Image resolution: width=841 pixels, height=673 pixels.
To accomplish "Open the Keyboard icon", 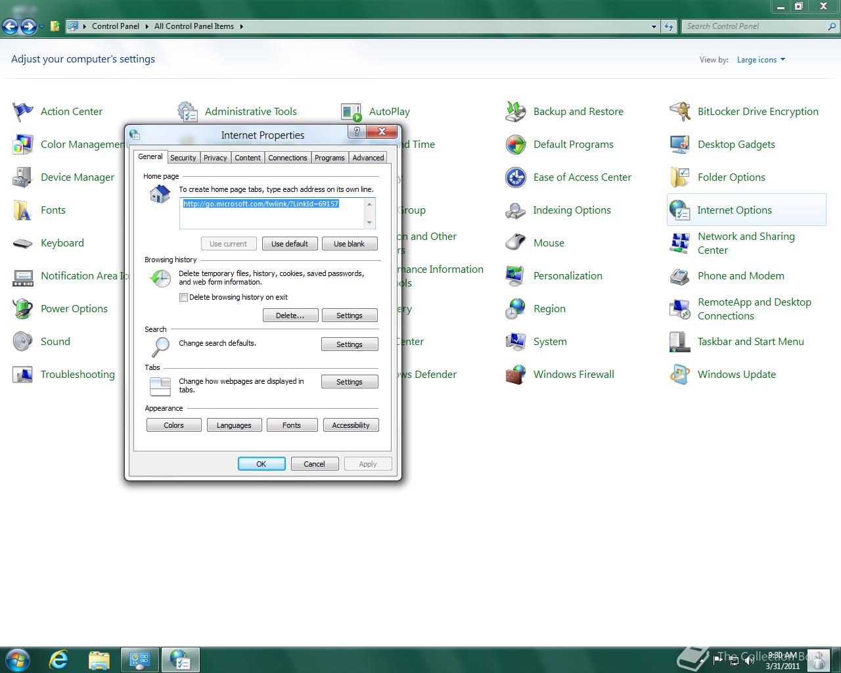I will (23, 243).
